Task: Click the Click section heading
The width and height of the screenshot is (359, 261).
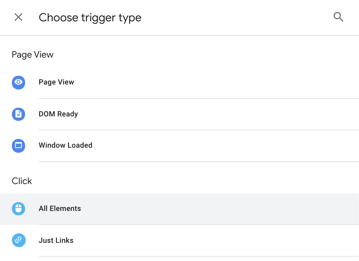Action: tap(22, 181)
